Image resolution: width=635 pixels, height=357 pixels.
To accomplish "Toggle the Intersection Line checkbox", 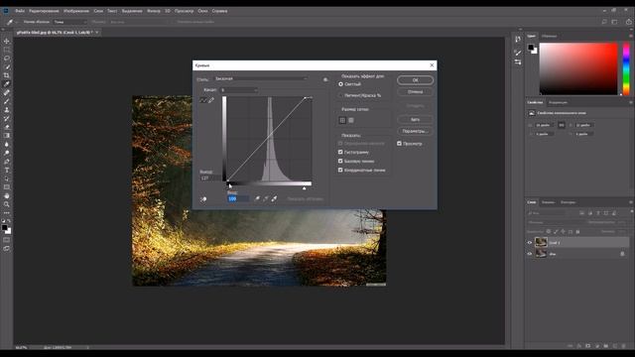I will [x=340, y=170].
